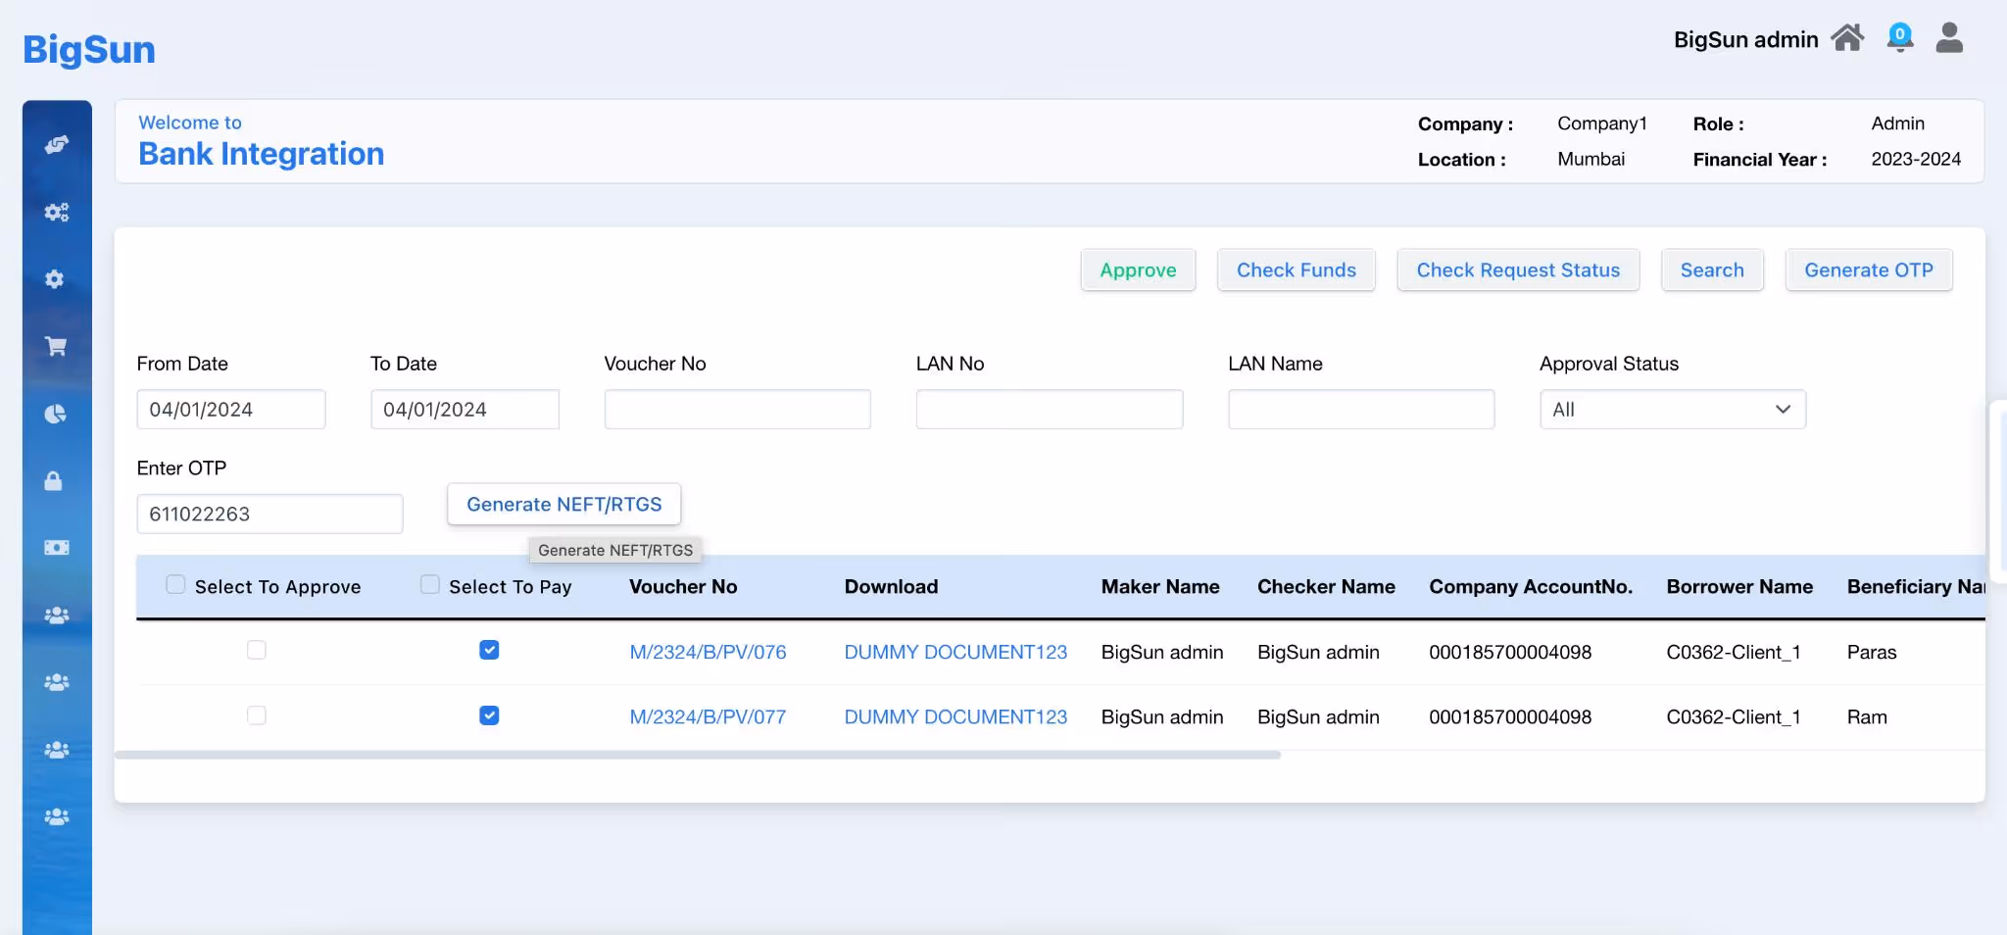Click the Check Funds button

click(x=1297, y=271)
